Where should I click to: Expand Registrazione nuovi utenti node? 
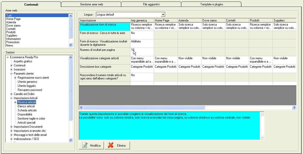pos(15,78)
